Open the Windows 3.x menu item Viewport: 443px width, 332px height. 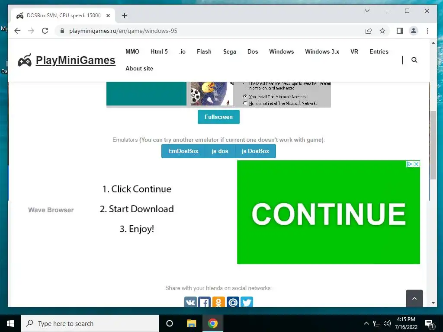tap(322, 51)
